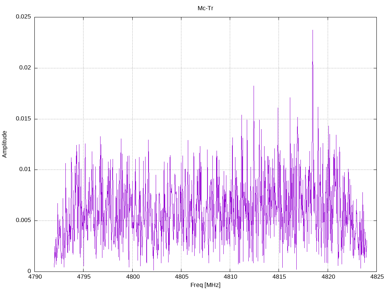The image size is (387, 290).
Task: Click the Amplitude y-axis label
Action: click(x=5, y=144)
